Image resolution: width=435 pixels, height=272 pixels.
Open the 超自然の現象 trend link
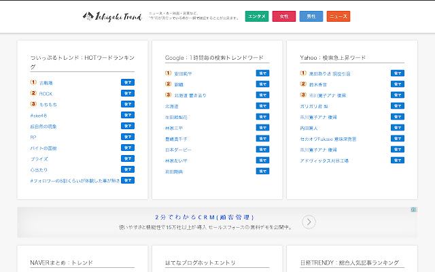tap(43, 126)
